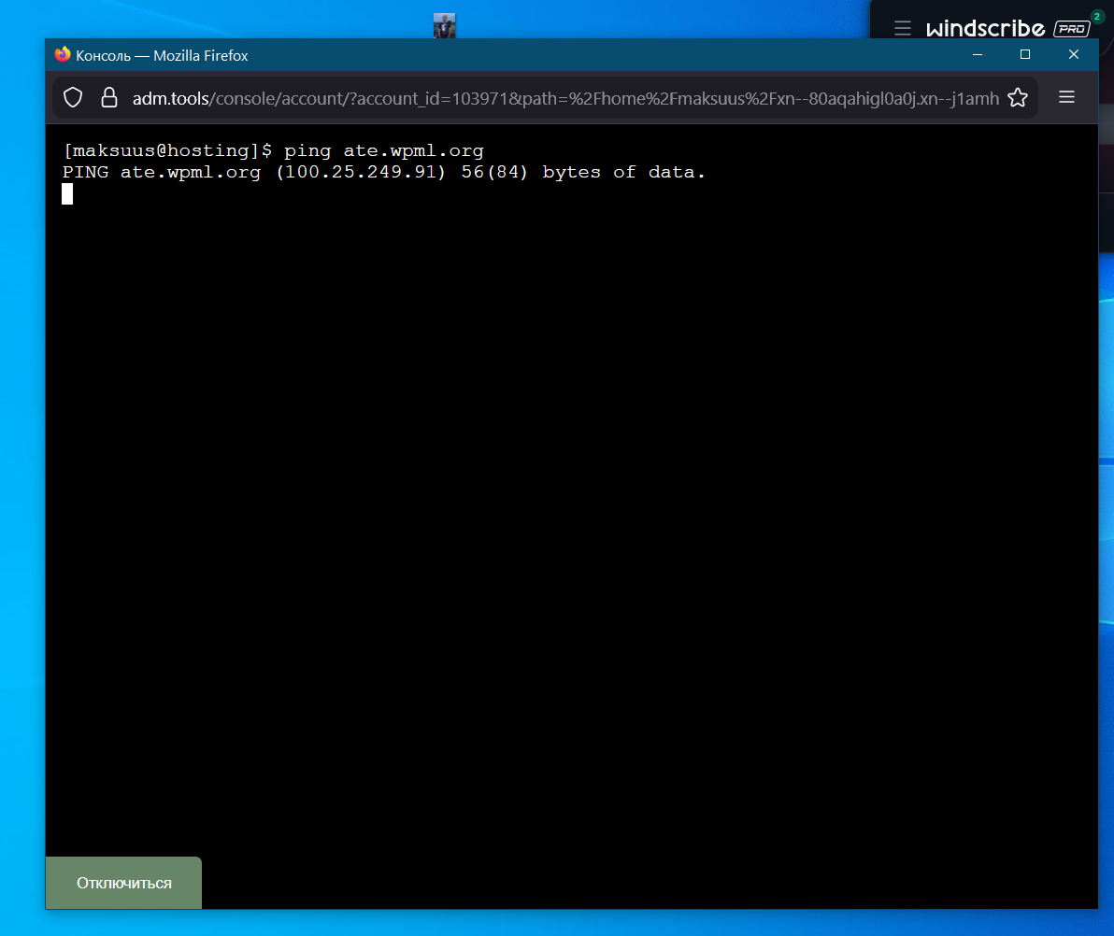Click the Windscribe logo text
Viewport: 1114px width, 936px height.
tap(985, 28)
